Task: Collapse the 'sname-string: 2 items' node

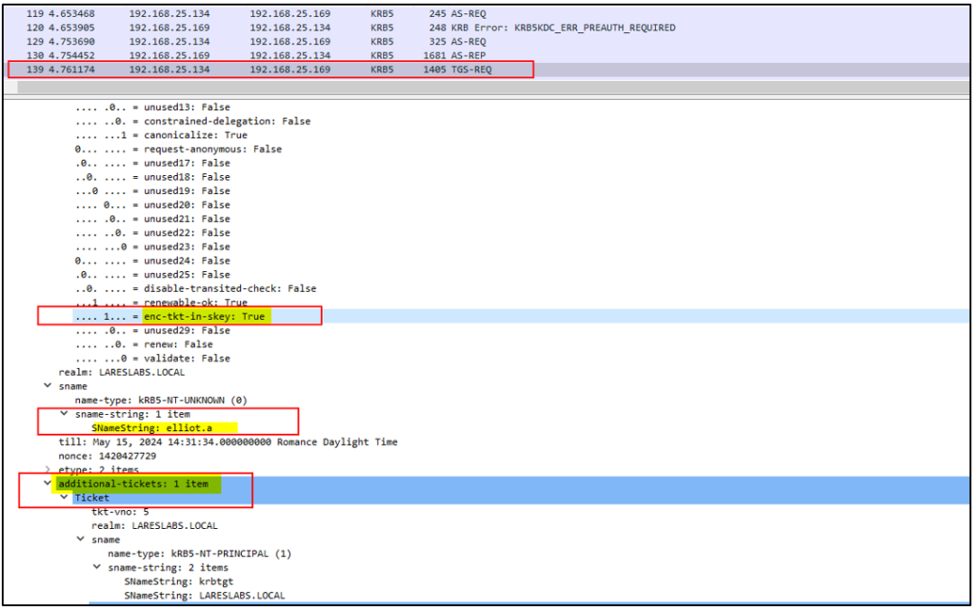Action: (97, 567)
